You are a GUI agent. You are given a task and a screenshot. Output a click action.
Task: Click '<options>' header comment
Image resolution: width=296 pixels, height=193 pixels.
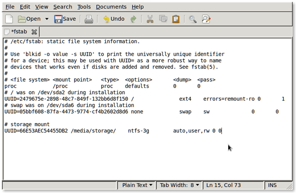(x=138, y=79)
